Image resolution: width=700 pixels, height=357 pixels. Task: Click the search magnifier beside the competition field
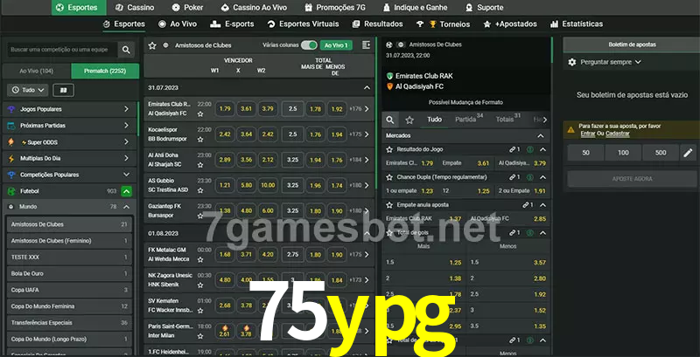(127, 51)
